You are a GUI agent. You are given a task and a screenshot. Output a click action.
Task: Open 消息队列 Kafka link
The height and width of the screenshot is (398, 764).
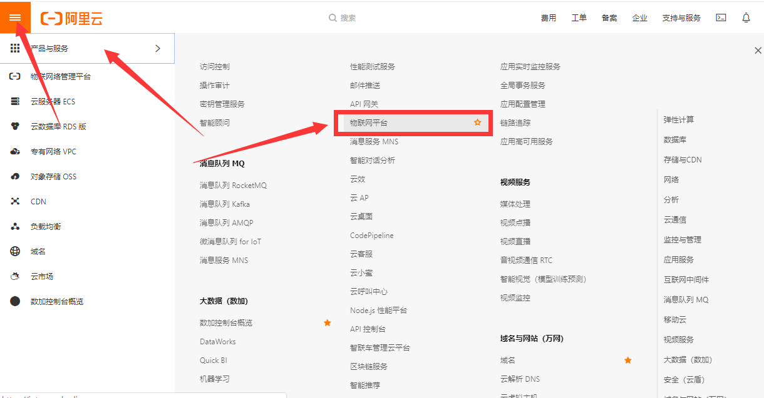(225, 204)
